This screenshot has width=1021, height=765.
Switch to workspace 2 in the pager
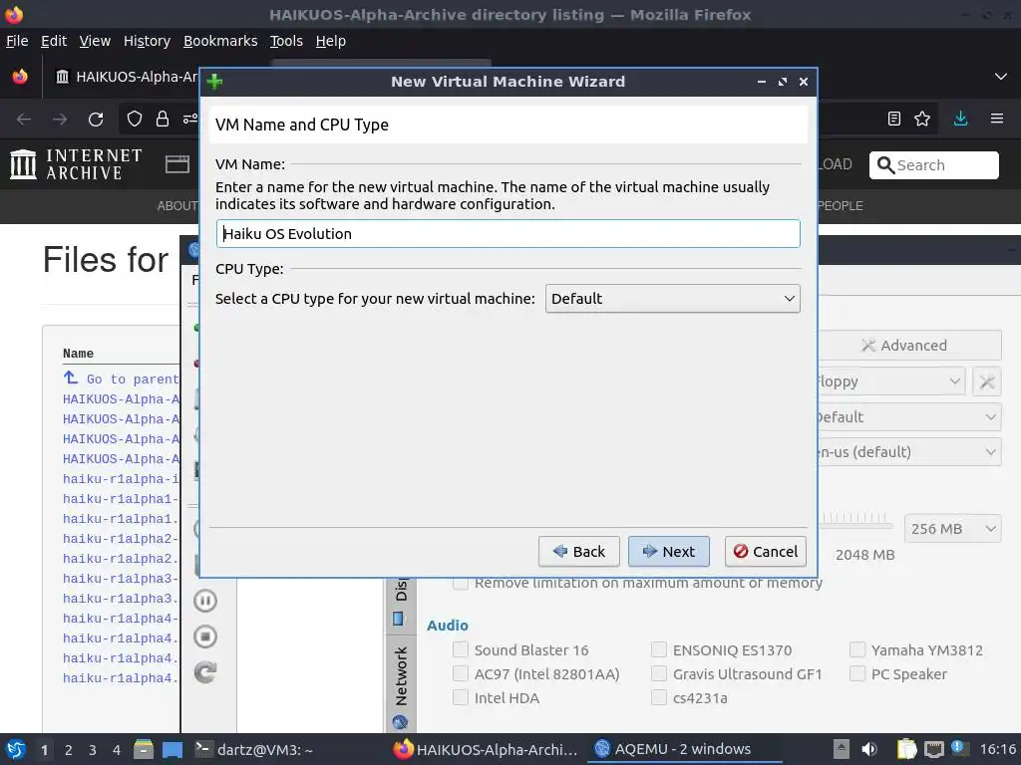coord(69,750)
